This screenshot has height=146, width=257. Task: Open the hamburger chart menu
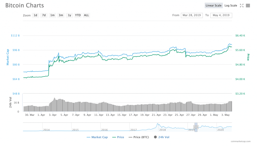tap(248, 6)
